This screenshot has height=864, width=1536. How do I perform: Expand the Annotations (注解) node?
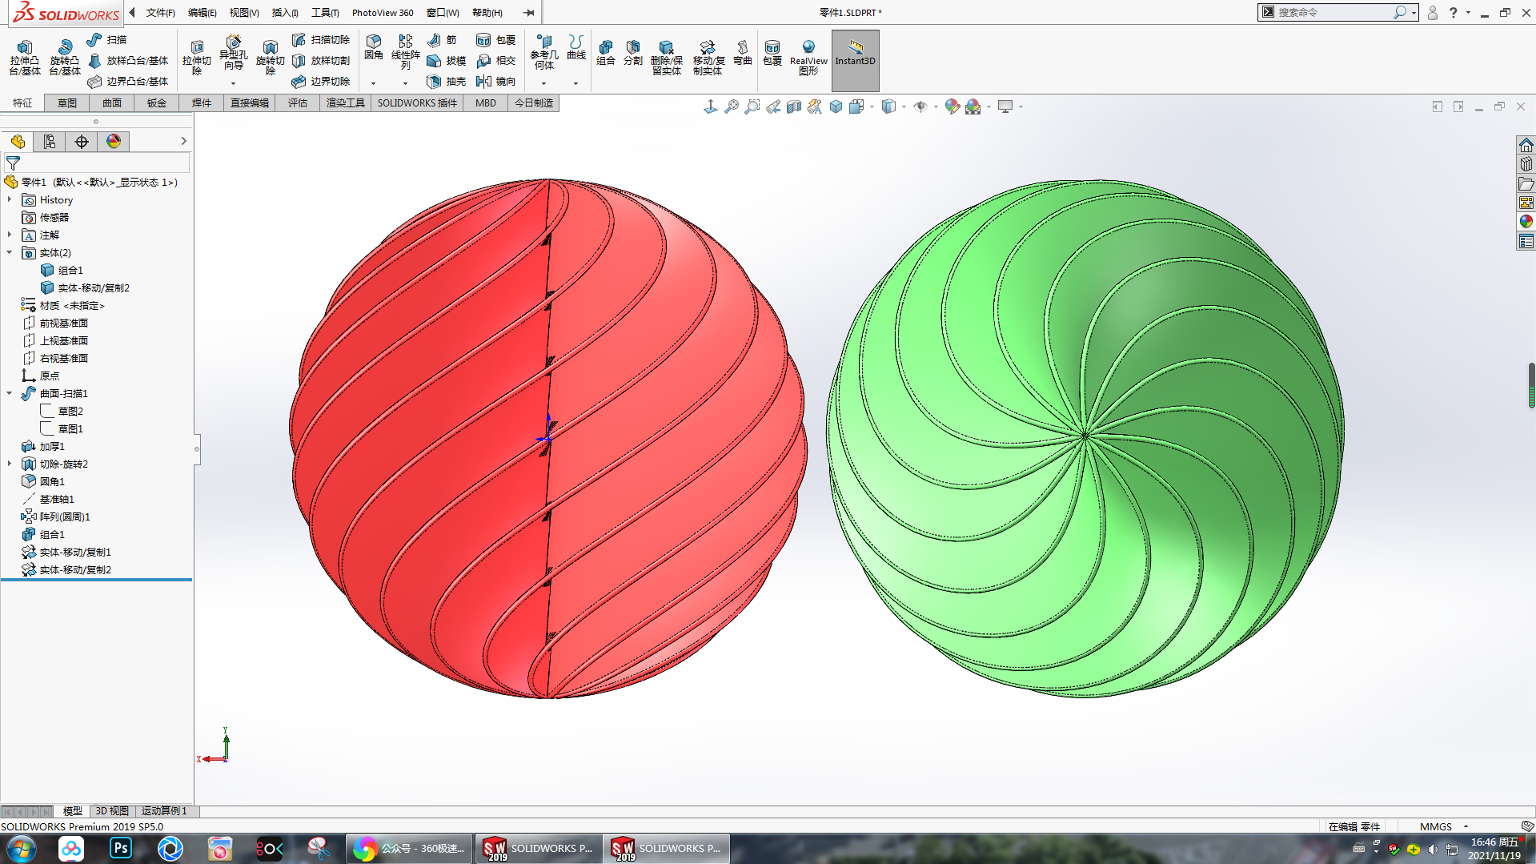[x=10, y=235]
